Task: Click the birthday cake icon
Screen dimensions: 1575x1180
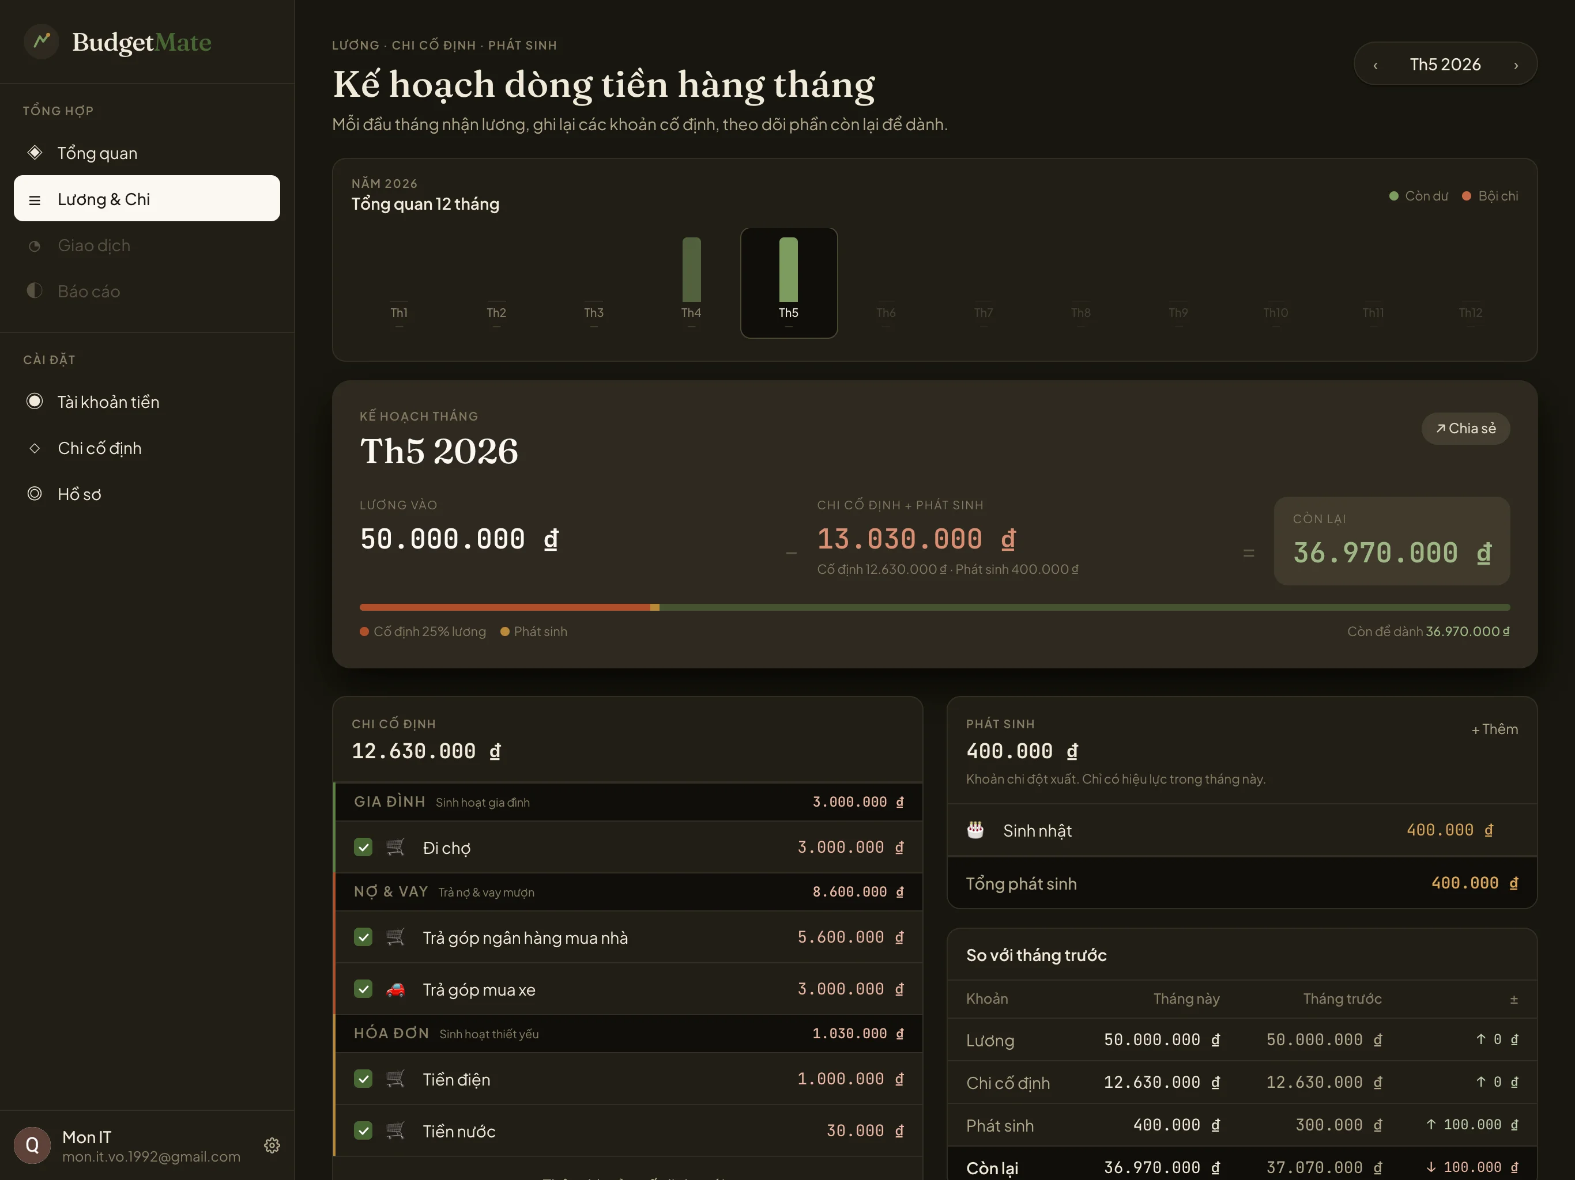Action: [x=975, y=830]
